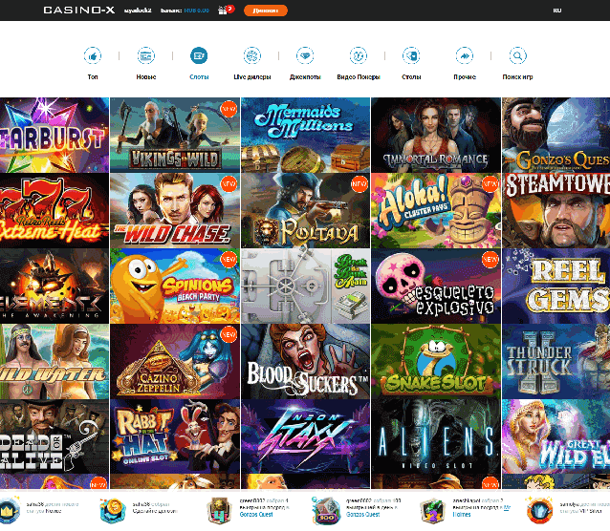
Task: Open the Blood Suckers game tile
Action: [305, 360]
